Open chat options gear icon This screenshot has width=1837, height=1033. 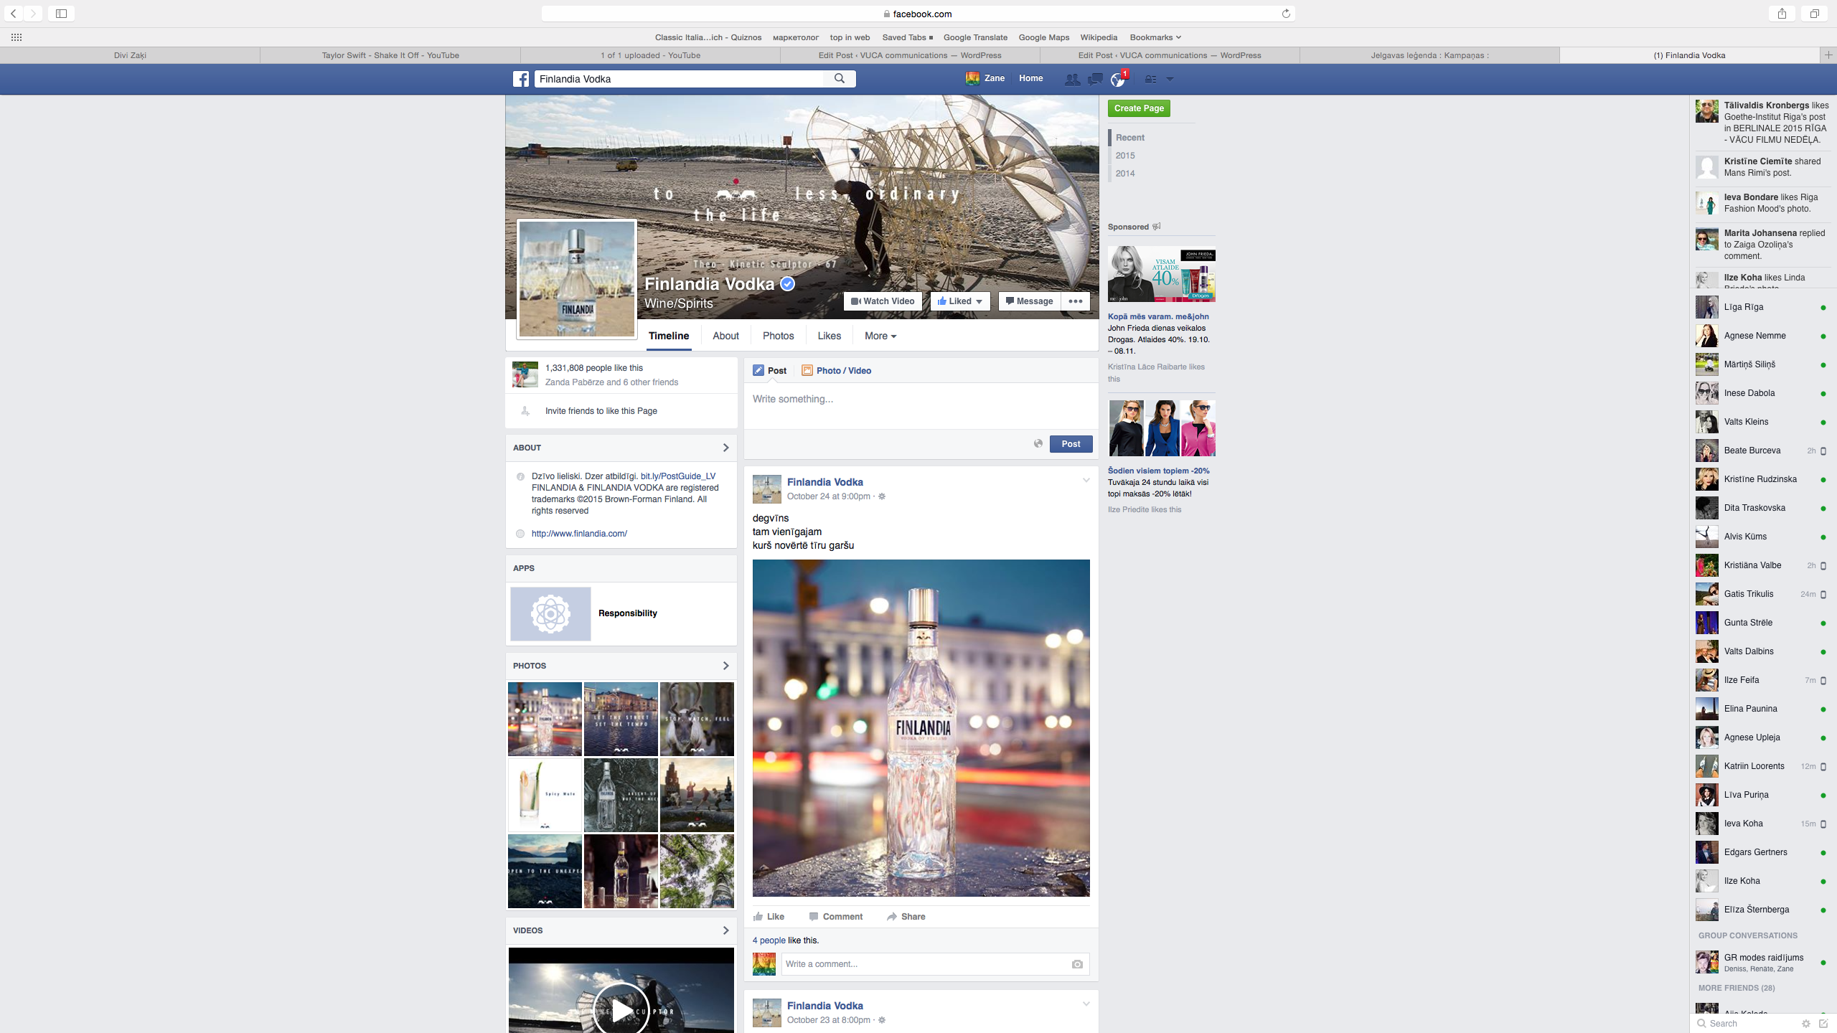tap(1806, 1024)
